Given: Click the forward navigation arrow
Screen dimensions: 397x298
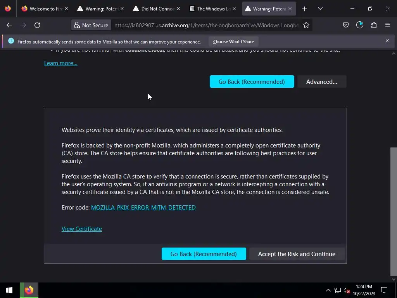Looking at the screenshot, I should point(23,25).
